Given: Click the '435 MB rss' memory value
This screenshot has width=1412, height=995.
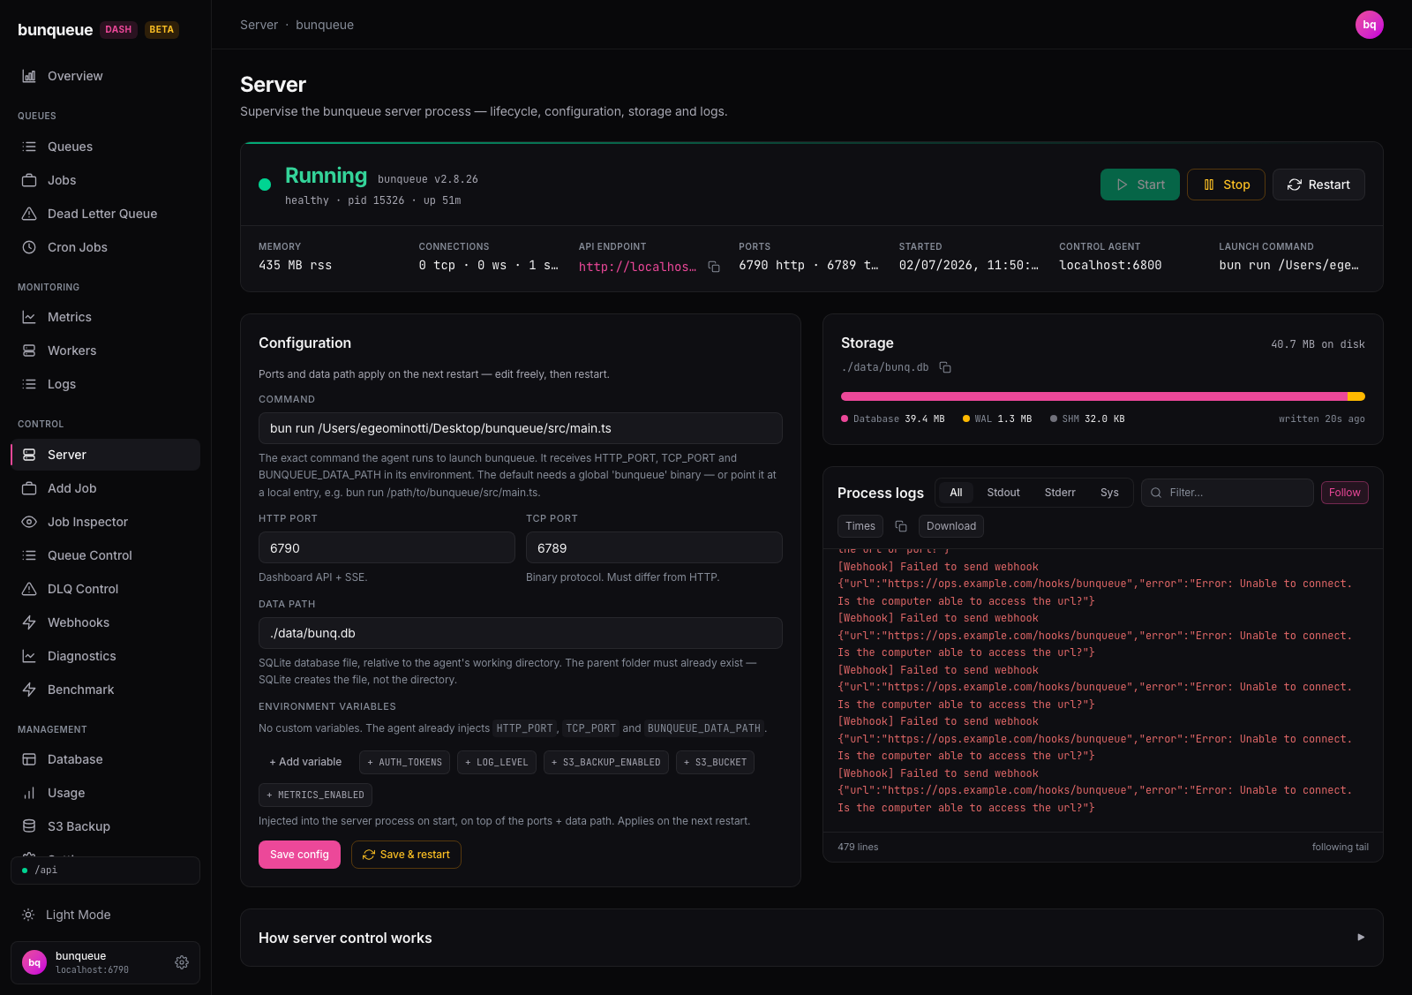Looking at the screenshot, I should coord(296,265).
